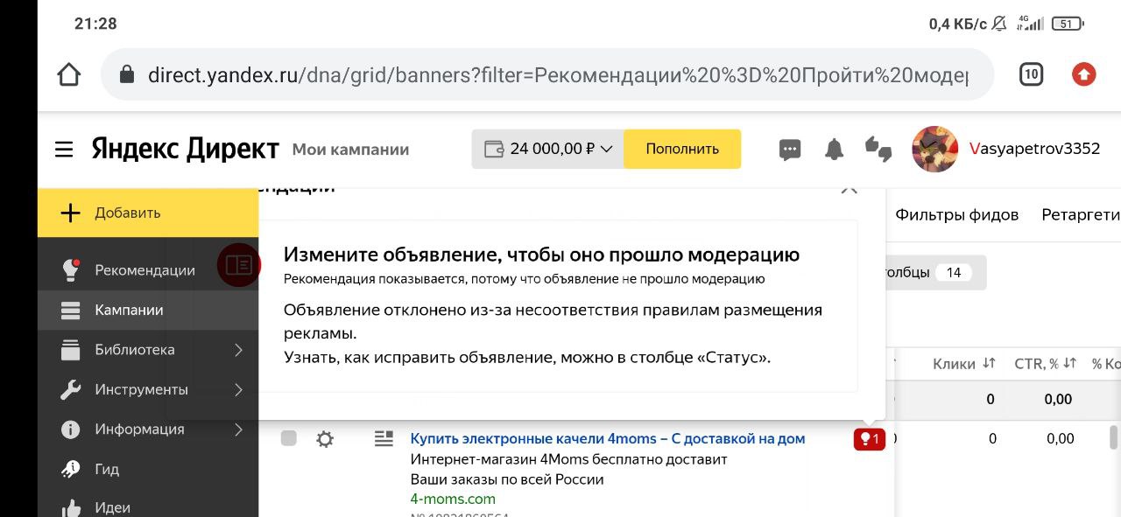
Task: Open the browser tab switcher showing 10
Action: click(1031, 74)
